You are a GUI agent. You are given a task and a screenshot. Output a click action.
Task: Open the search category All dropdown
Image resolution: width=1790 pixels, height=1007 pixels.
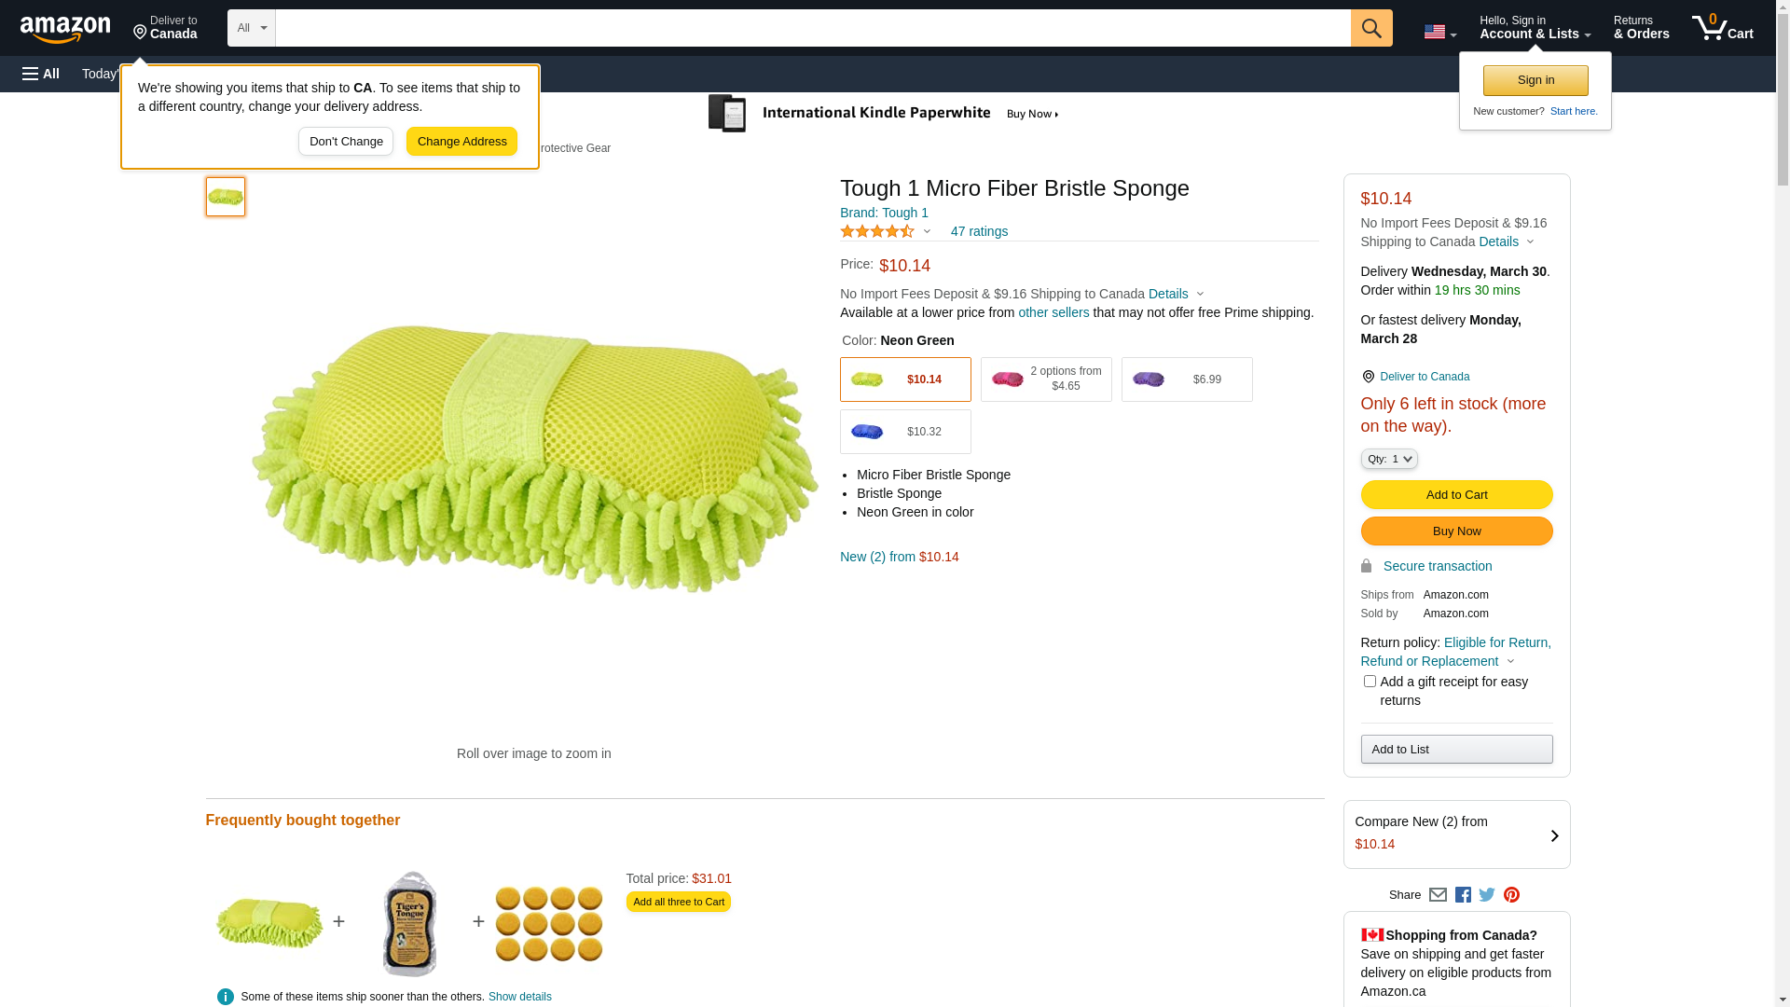pyautogui.click(x=251, y=28)
